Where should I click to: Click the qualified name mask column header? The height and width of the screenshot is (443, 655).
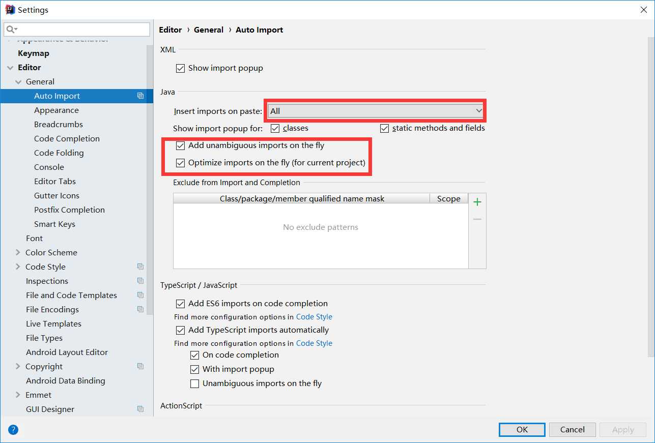click(x=302, y=199)
